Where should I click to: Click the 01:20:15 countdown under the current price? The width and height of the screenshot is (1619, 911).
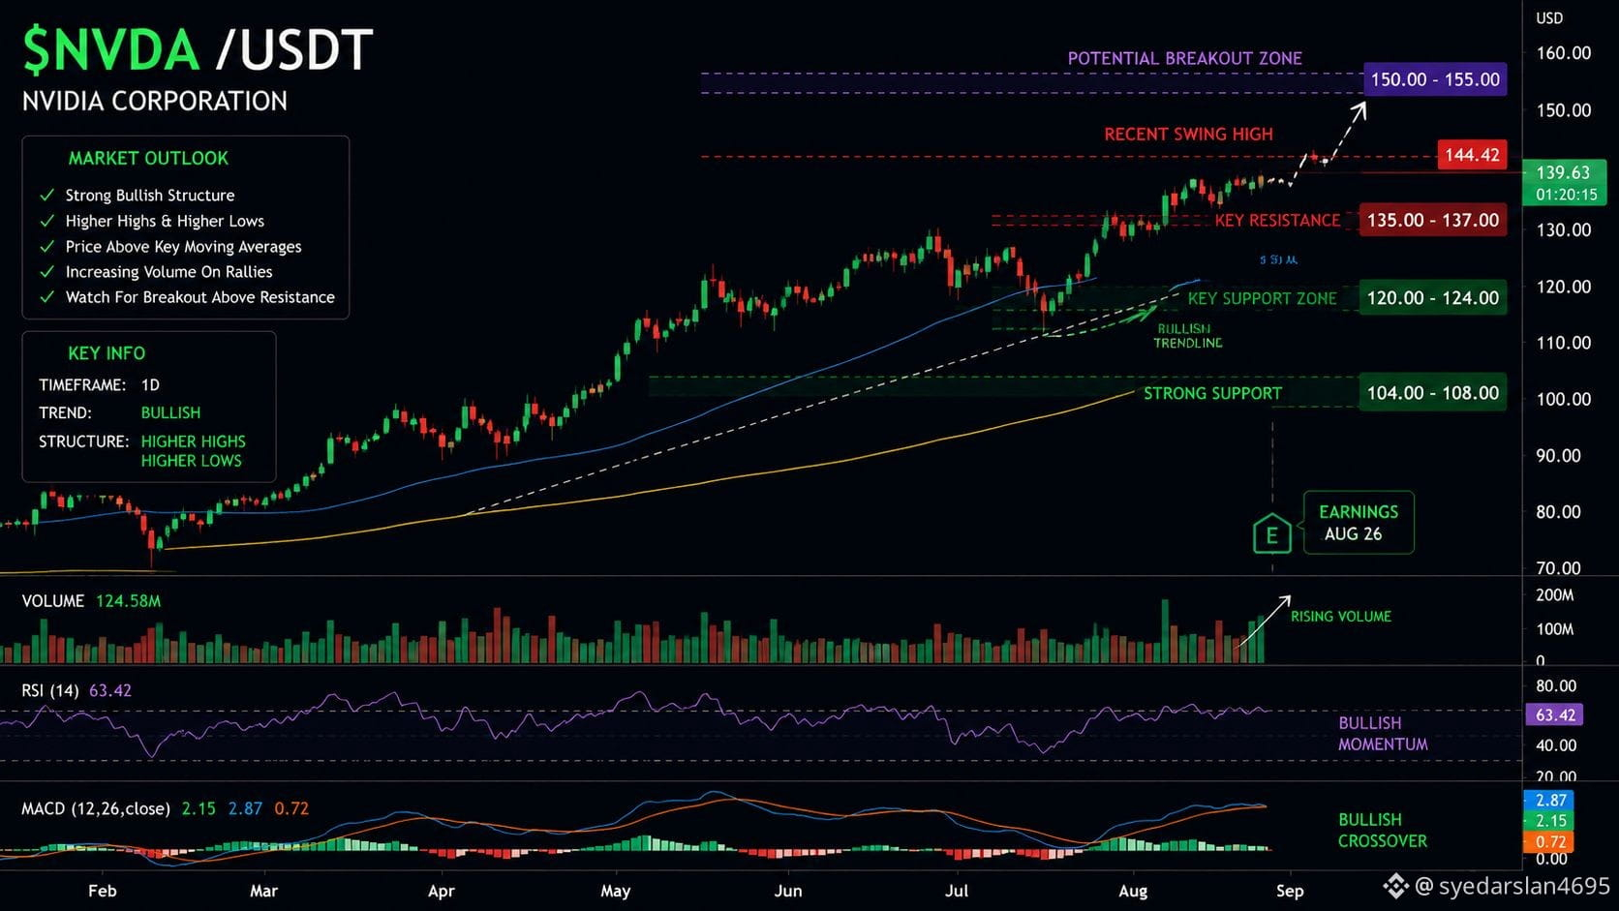click(x=1566, y=195)
